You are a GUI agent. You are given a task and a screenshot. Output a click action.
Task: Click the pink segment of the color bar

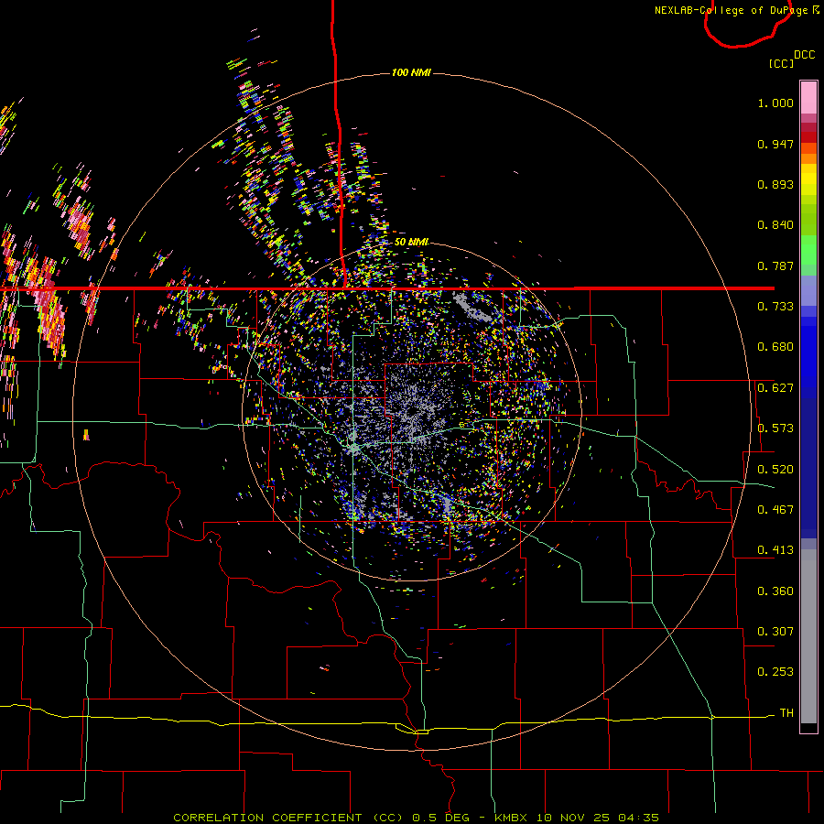[x=808, y=98]
